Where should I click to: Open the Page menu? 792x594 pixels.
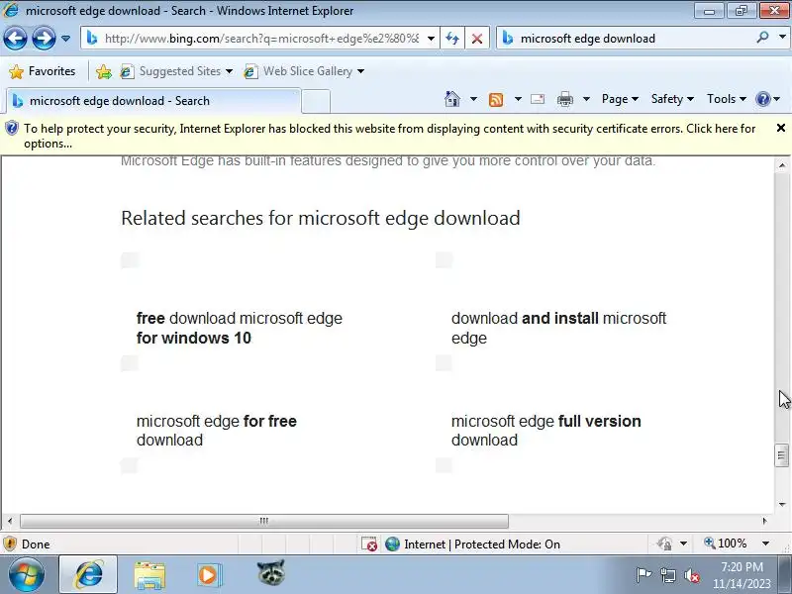pyautogui.click(x=620, y=99)
